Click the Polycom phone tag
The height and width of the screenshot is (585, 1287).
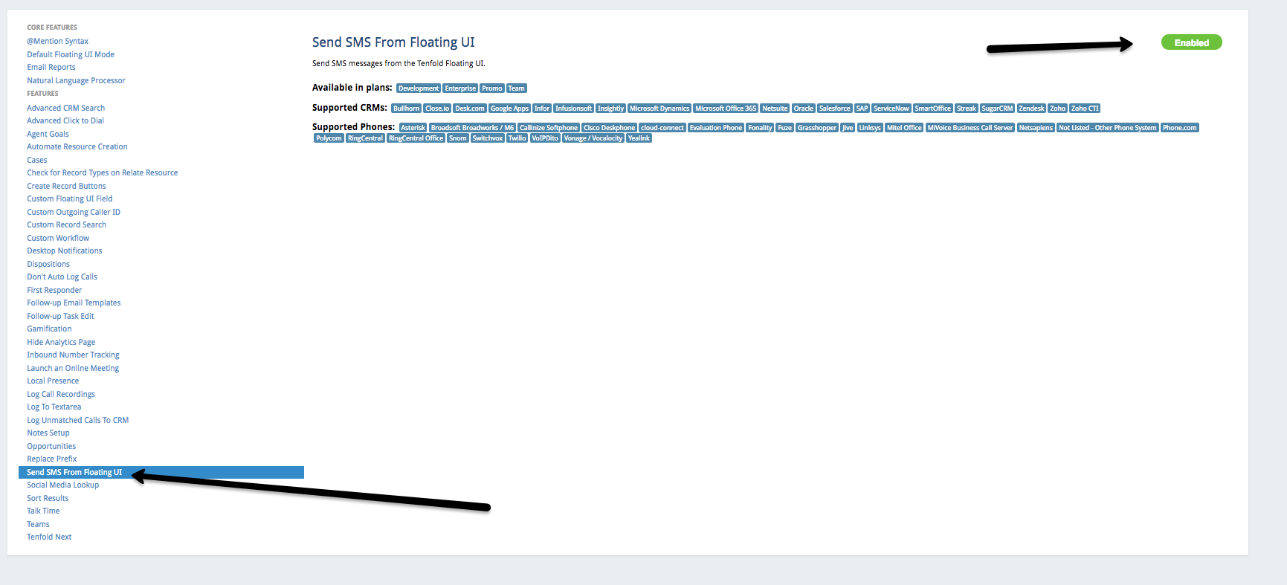point(329,138)
